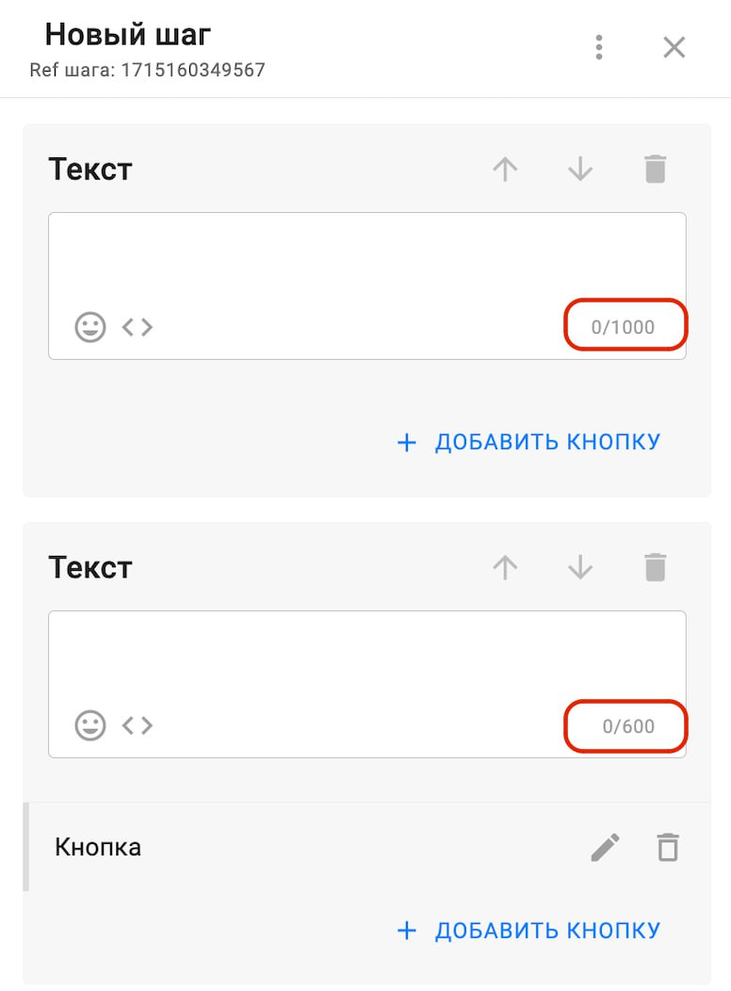The height and width of the screenshot is (991, 731).
Task: Delete the first Текст block
Action: 655,170
